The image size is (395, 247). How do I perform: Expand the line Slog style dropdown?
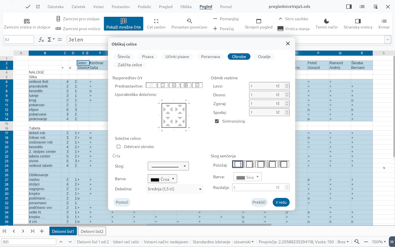pyautogui.click(x=168, y=166)
